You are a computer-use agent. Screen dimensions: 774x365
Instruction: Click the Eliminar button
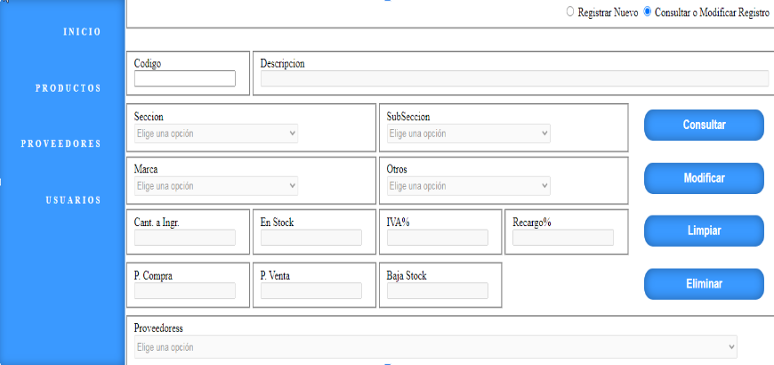click(704, 284)
